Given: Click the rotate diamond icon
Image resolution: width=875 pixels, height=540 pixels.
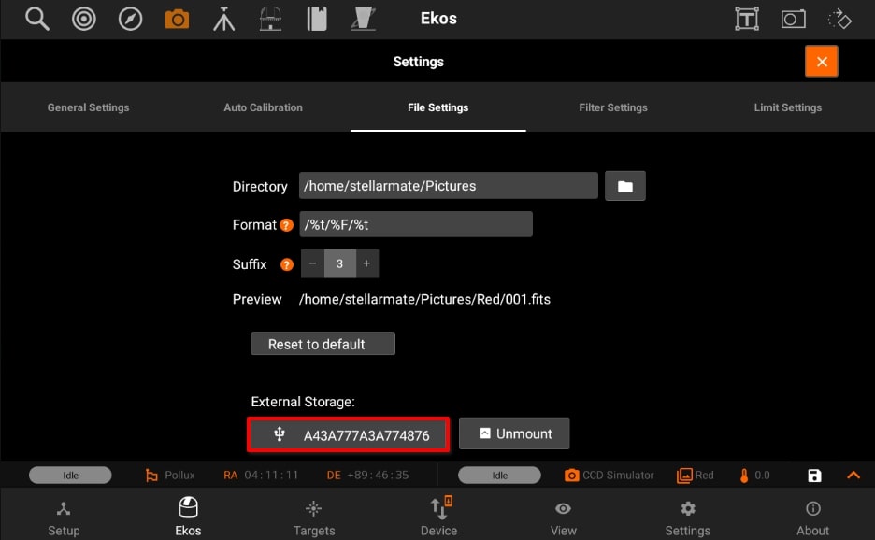Looking at the screenshot, I should click(x=839, y=20).
